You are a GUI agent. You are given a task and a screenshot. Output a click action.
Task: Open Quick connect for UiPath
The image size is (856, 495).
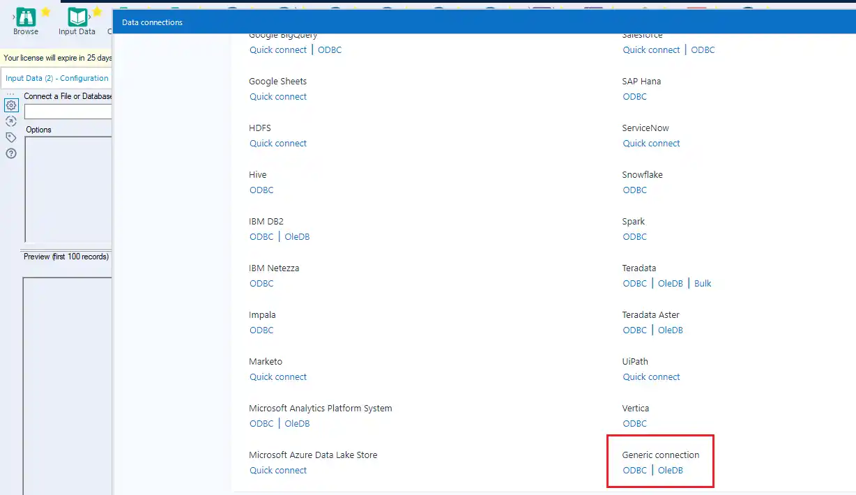(651, 376)
